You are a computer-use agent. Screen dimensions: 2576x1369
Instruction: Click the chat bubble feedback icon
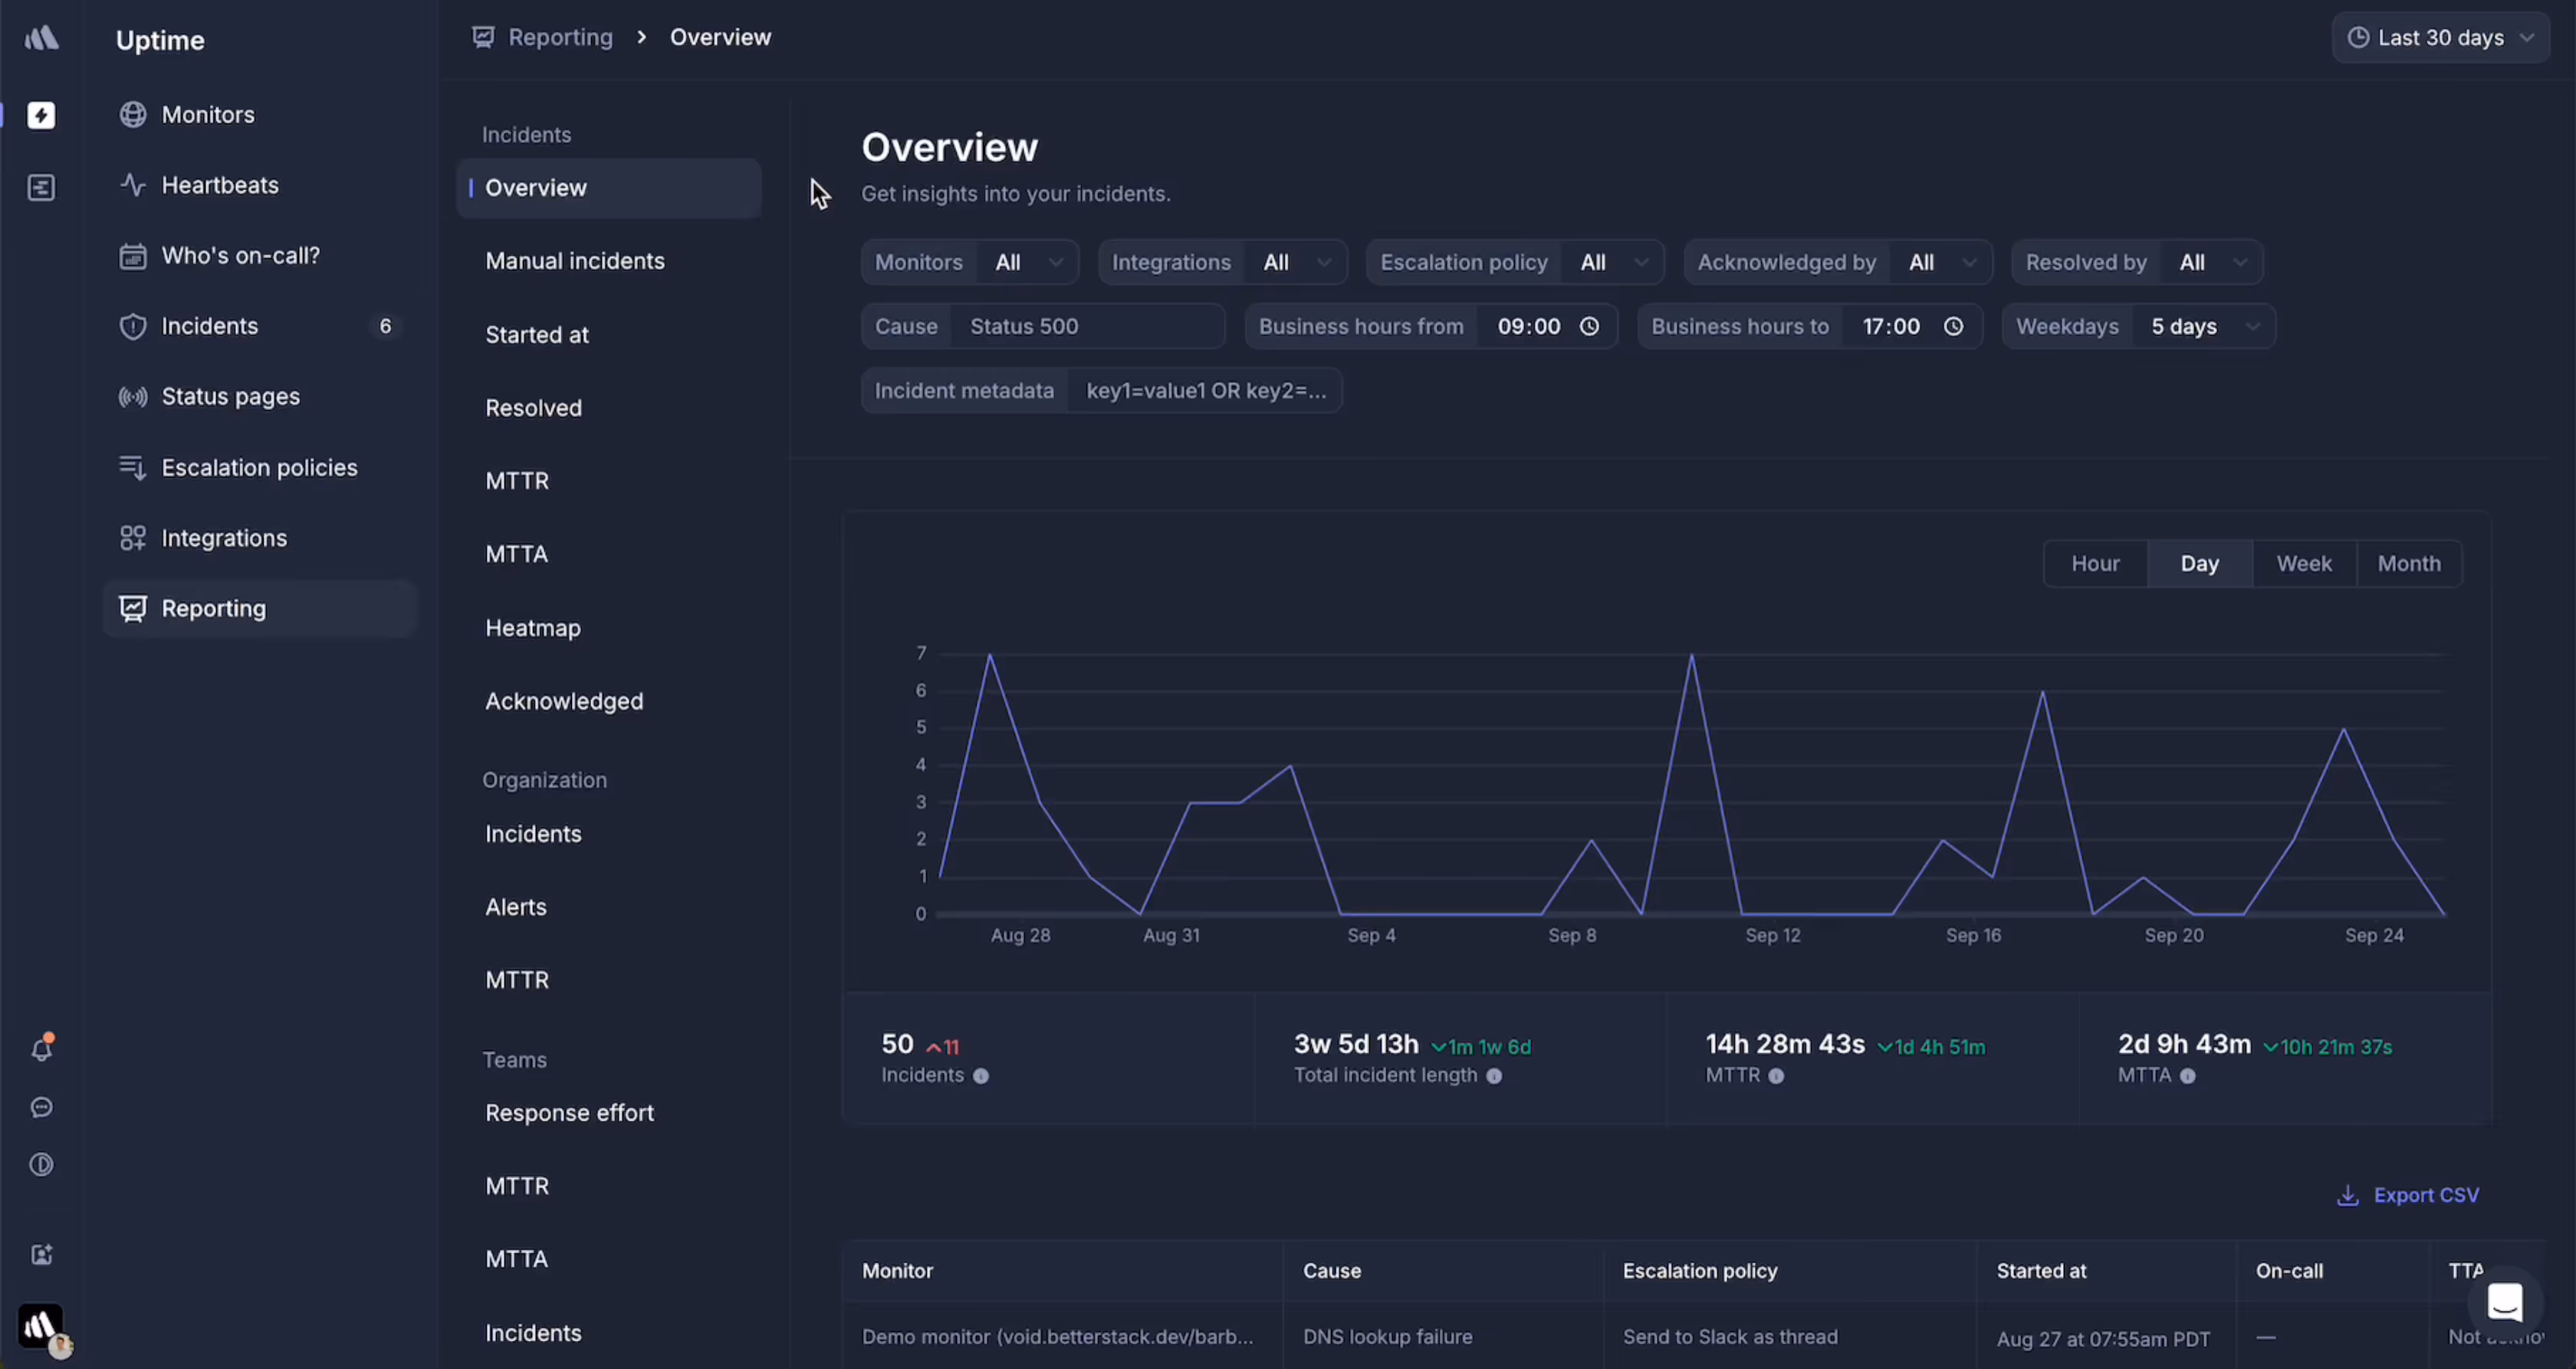41,1107
